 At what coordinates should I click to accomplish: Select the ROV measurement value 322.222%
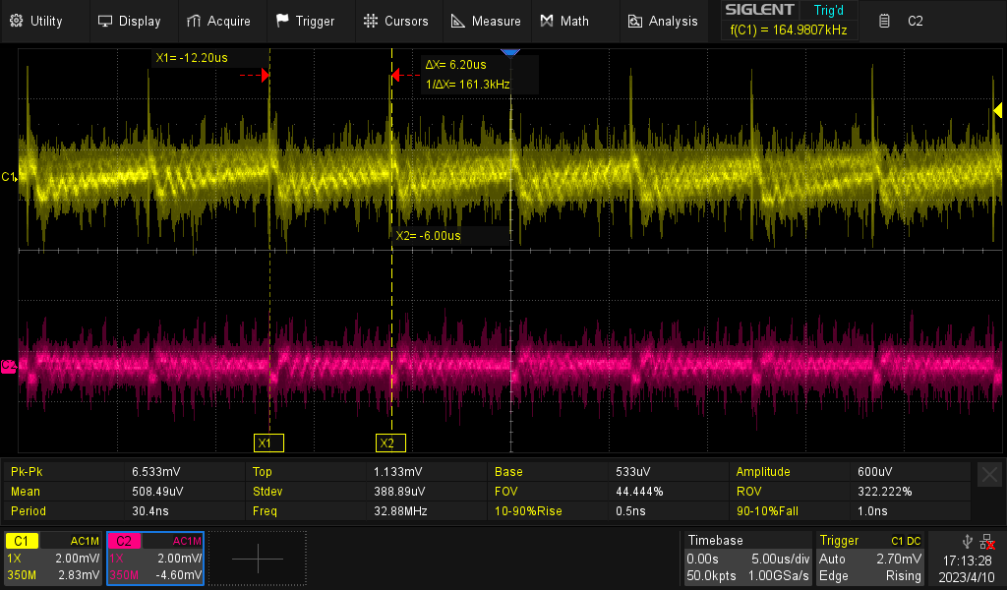tap(884, 492)
